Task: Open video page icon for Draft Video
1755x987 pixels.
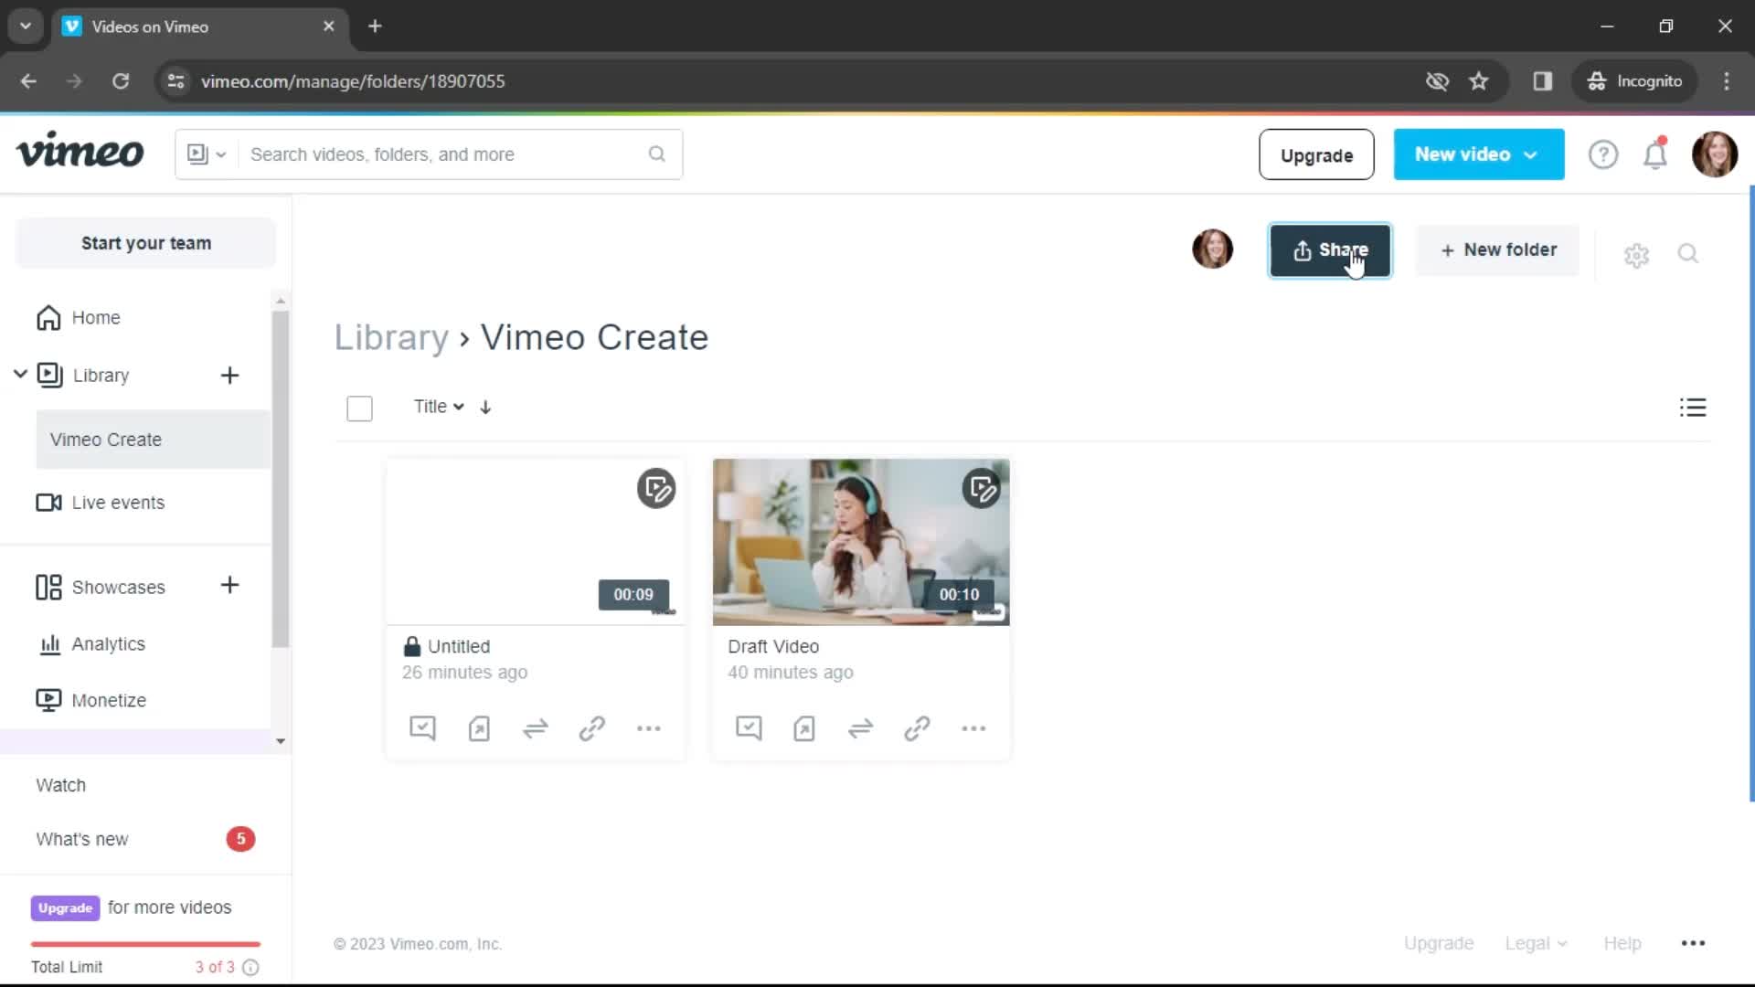Action: 804,728
